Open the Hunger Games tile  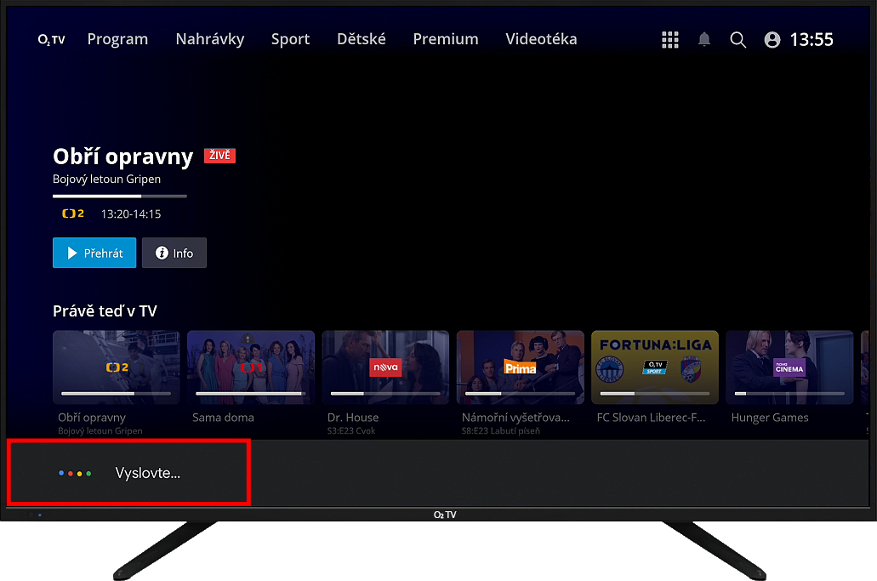tap(789, 367)
